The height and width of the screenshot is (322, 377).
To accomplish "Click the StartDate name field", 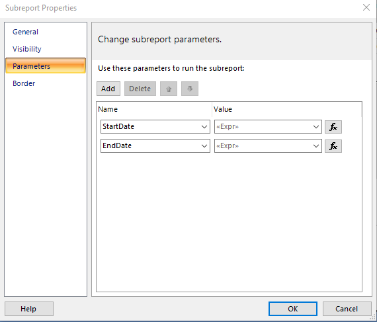I will click(155, 127).
